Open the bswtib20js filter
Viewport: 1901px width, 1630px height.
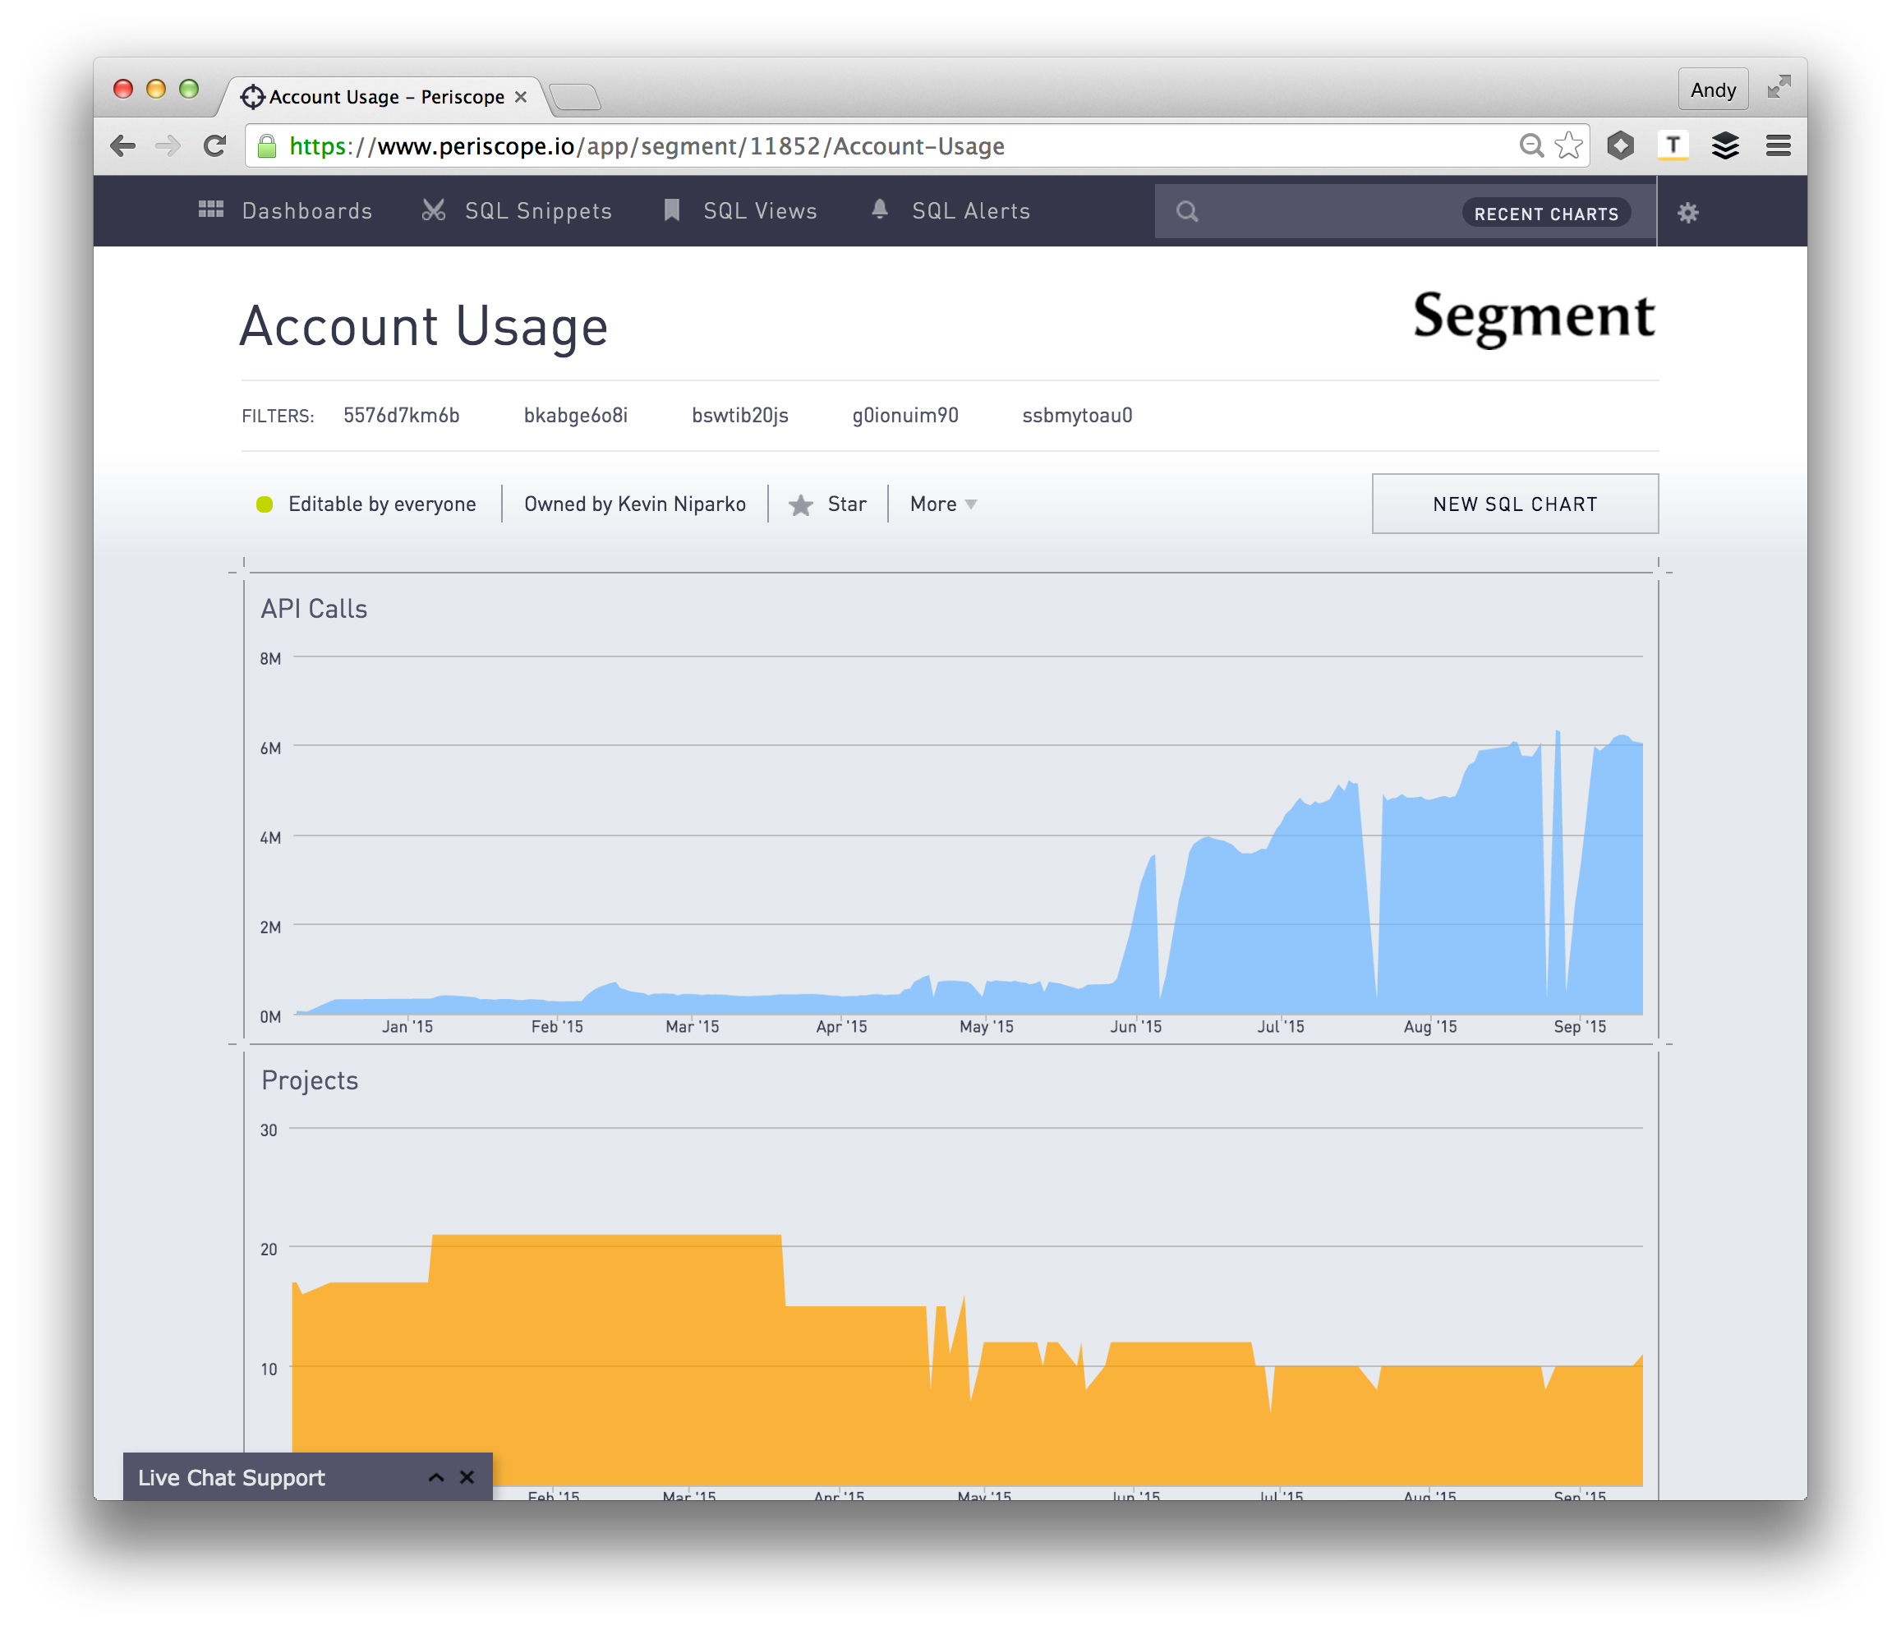[x=739, y=416]
